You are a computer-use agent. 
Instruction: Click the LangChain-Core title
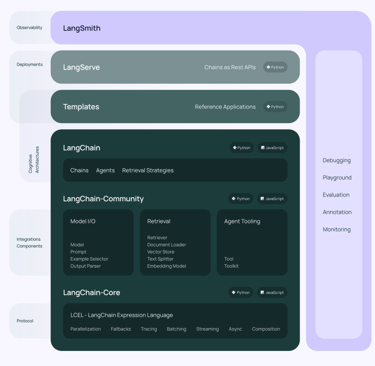[92, 293]
